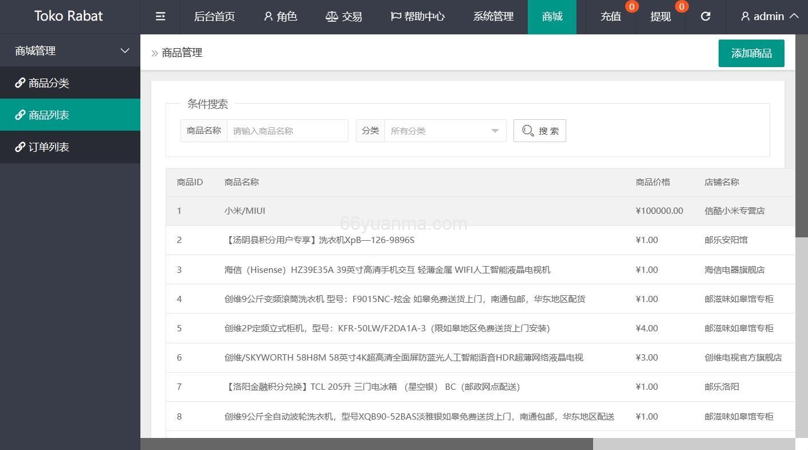Screen dimensions: 808x450
Task: Click the red 0 badge on 充值
Action: 632,7
